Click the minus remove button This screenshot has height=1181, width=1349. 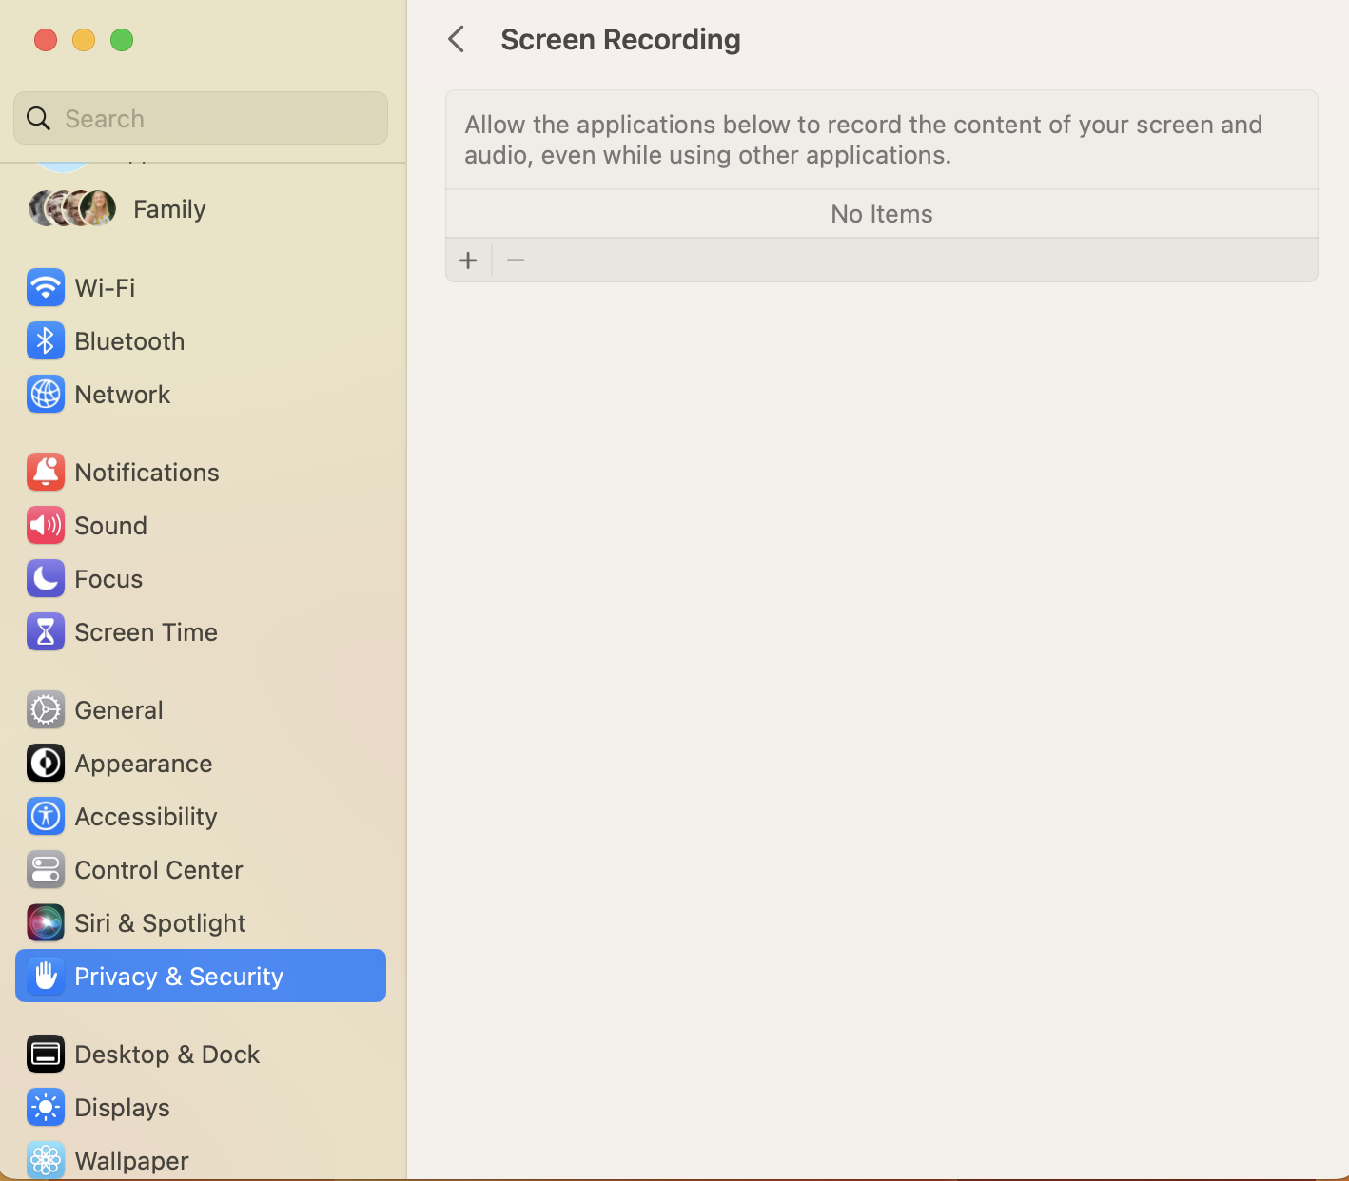(x=516, y=261)
